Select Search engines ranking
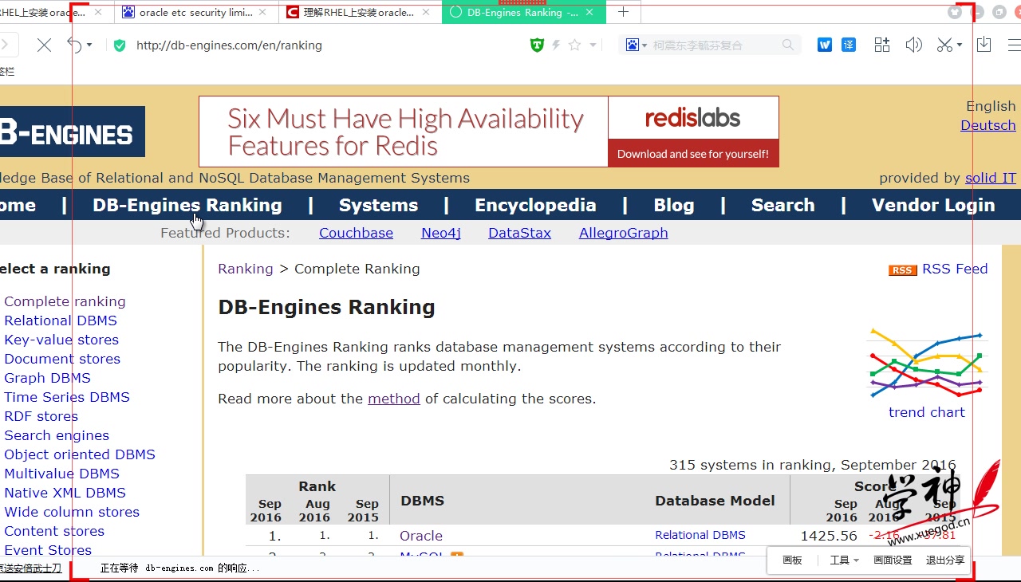Screen dimensions: 1021x582 57,435
